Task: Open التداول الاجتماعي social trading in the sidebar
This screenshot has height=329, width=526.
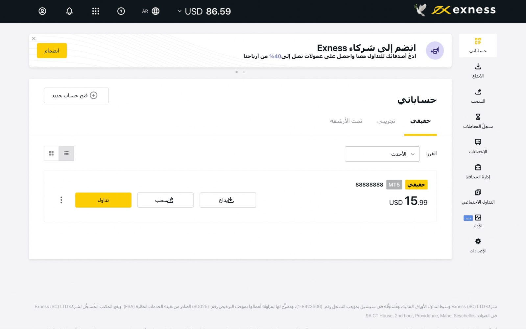Action: click(x=478, y=197)
